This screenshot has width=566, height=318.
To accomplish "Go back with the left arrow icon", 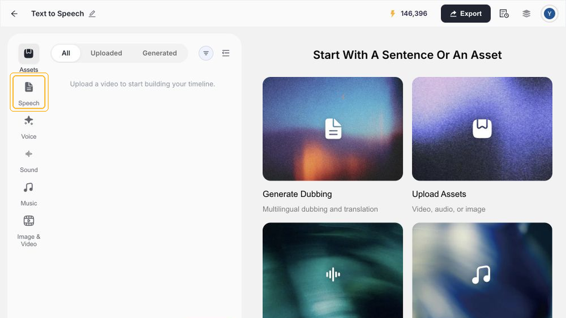I will pos(14,14).
